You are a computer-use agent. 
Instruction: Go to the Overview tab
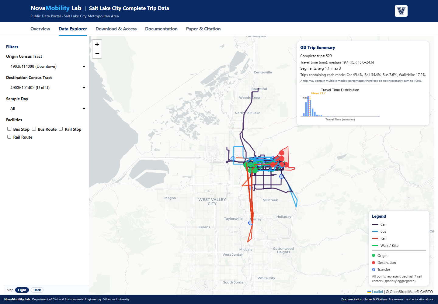coord(40,29)
